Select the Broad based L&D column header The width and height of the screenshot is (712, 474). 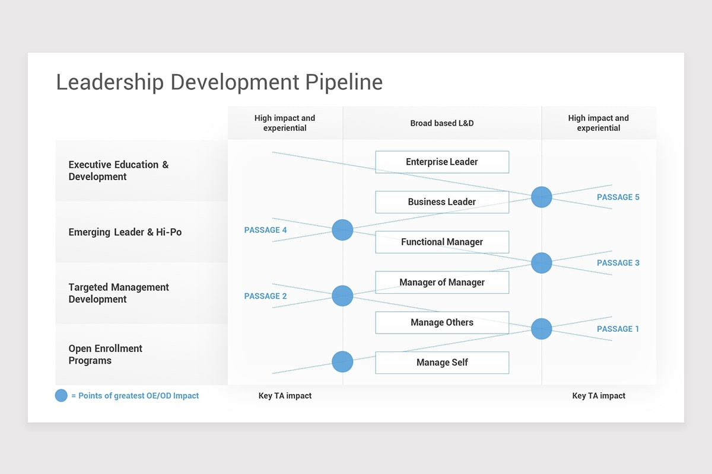click(x=441, y=123)
